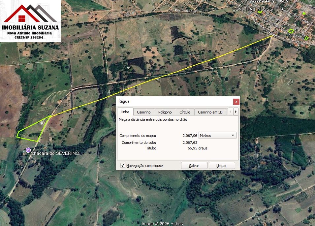Screen dimensions: 315x226
Task: Open the Caminho em 3D tab
Action: 210,112
